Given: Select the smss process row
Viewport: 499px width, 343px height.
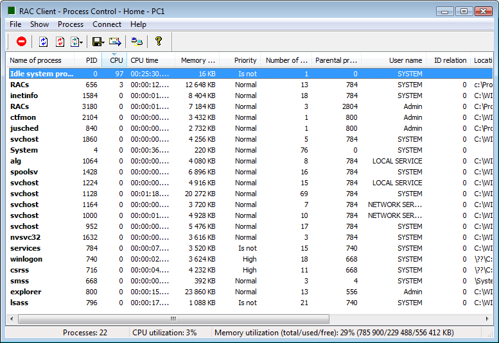Looking at the screenshot, I should click(250, 281).
